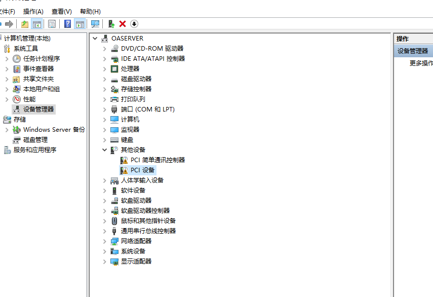The width and height of the screenshot is (433, 297).
Task: Select 软盘驱动器控制器 category
Action: click(145, 211)
